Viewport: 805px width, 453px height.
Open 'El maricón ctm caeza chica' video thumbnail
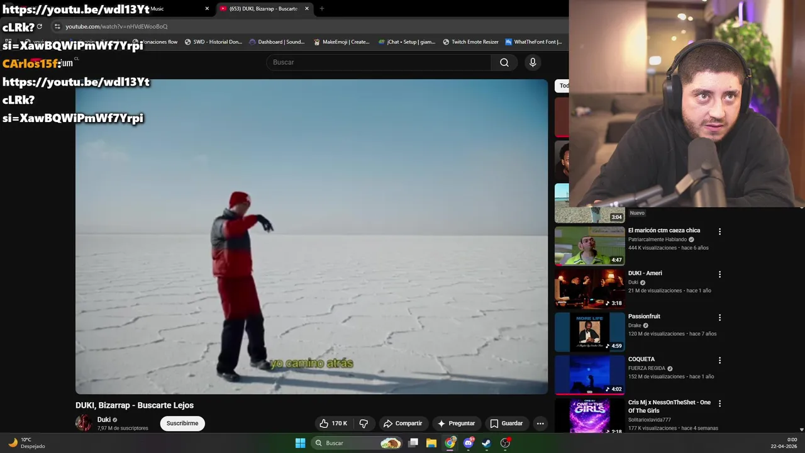point(589,246)
